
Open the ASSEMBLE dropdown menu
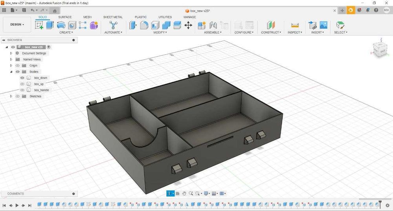(213, 33)
